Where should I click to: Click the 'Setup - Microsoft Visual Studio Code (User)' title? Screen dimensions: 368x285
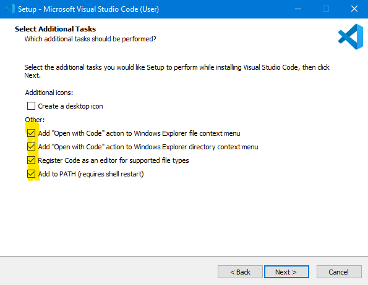point(88,9)
